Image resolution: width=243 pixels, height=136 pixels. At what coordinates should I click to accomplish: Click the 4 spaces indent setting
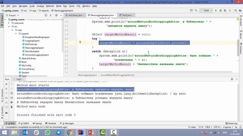pyautogui.click(x=228, y=127)
